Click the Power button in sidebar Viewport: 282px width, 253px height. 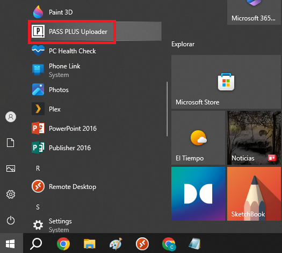pyautogui.click(x=11, y=220)
